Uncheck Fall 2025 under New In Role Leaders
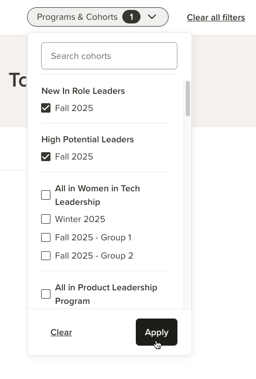Viewport: 256px width, 379px height. point(46,108)
